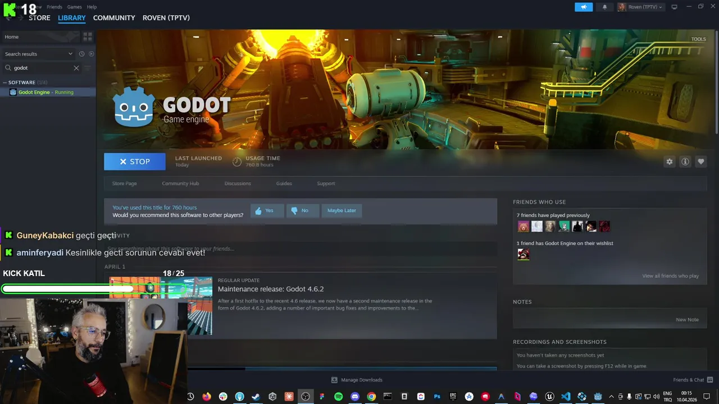Image resolution: width=719 pixels, height=404 pixels.
Task: Expand Roven (TPTV) account dropdown
Action: [x=641, y=7]
